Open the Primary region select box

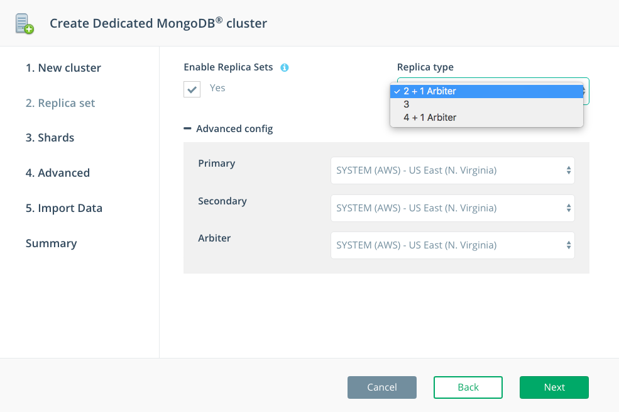[452, 170]
